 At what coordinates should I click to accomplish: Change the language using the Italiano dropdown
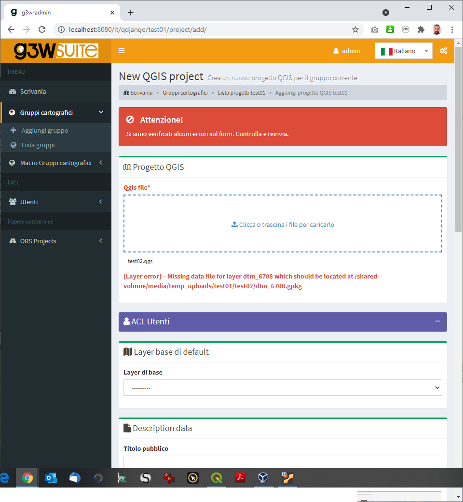coord(403,50)
